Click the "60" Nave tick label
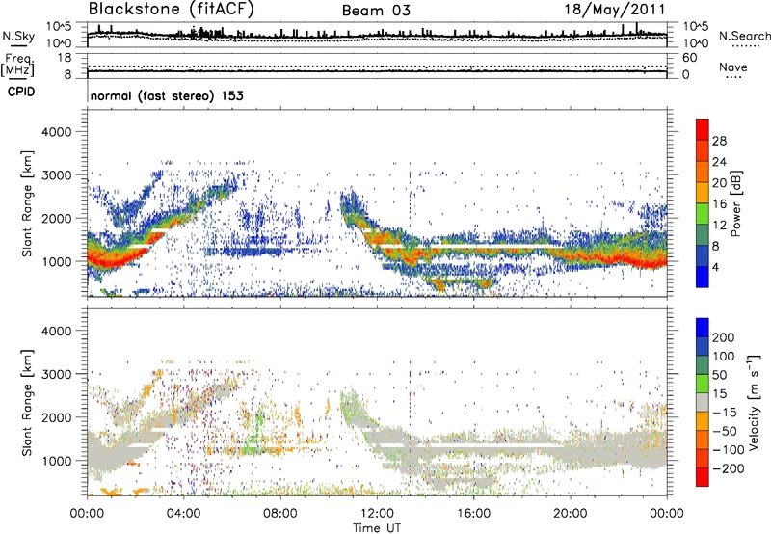This screenshot has height=534, width=771. click(689, 58)
